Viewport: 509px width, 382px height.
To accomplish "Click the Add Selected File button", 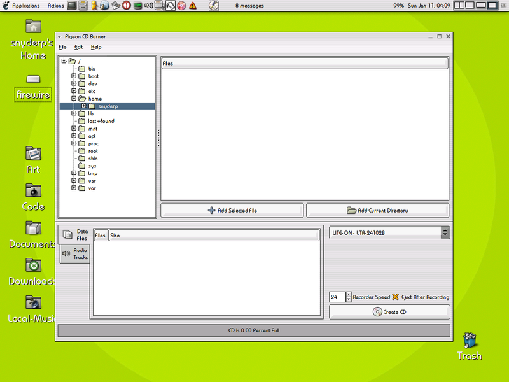I will pyautogui.click(x=232, y=211).
